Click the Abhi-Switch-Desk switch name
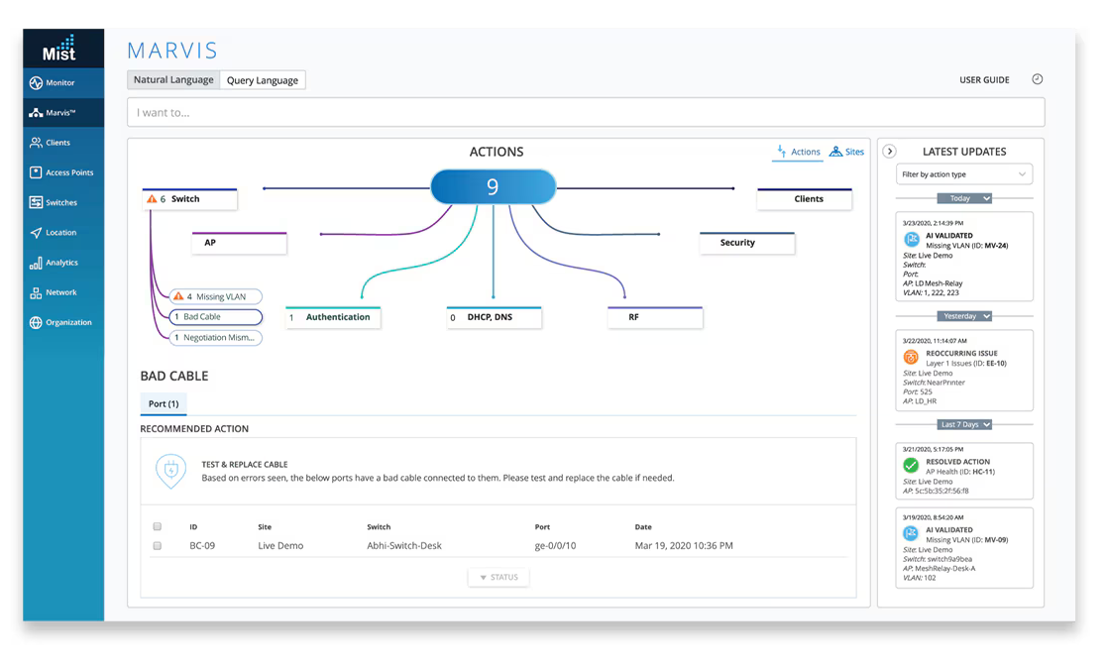 click(404, 546)
